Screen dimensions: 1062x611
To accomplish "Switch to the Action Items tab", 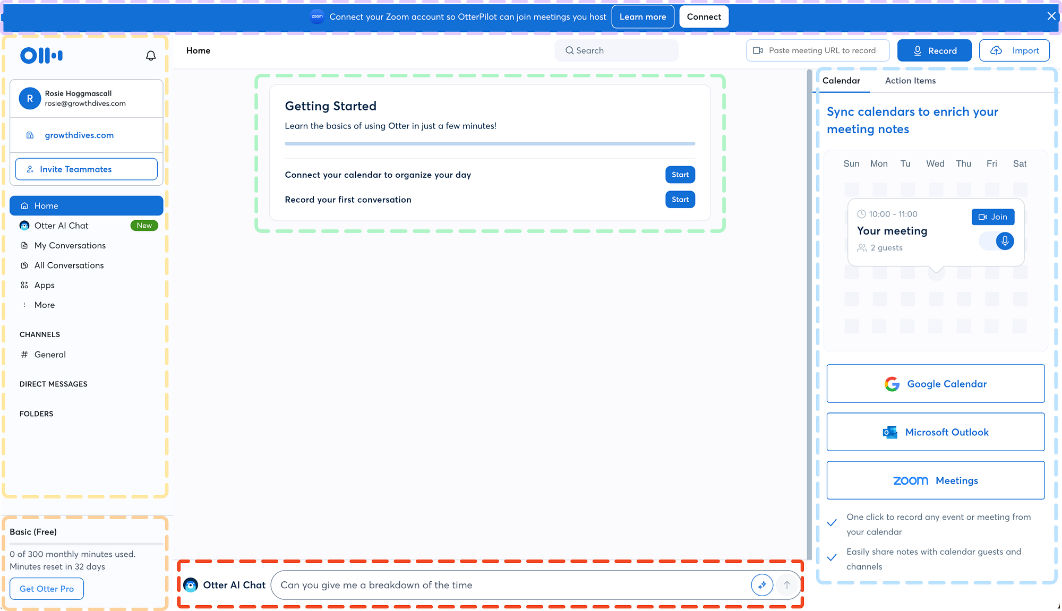I will tap(910, 81).
